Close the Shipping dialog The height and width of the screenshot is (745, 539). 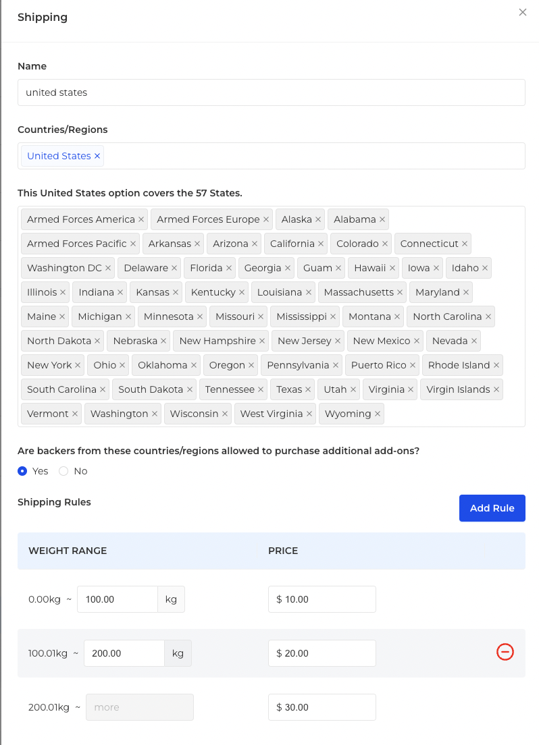[522, 12]
